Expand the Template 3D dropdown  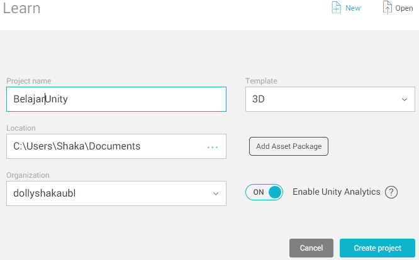pos(330,99)
